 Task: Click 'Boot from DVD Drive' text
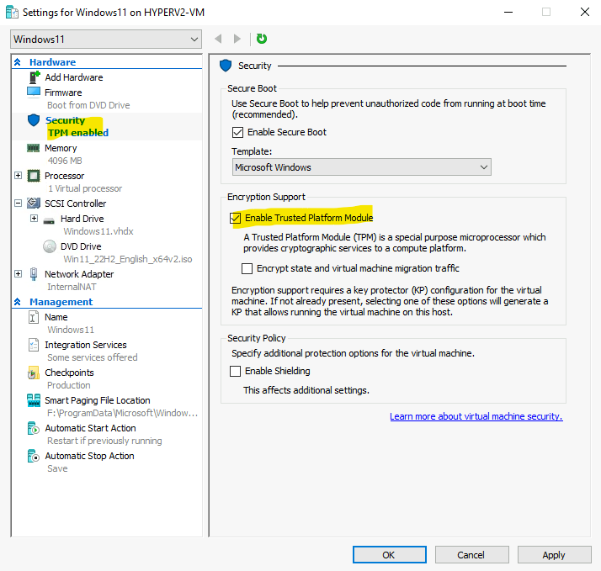(88, 105)
